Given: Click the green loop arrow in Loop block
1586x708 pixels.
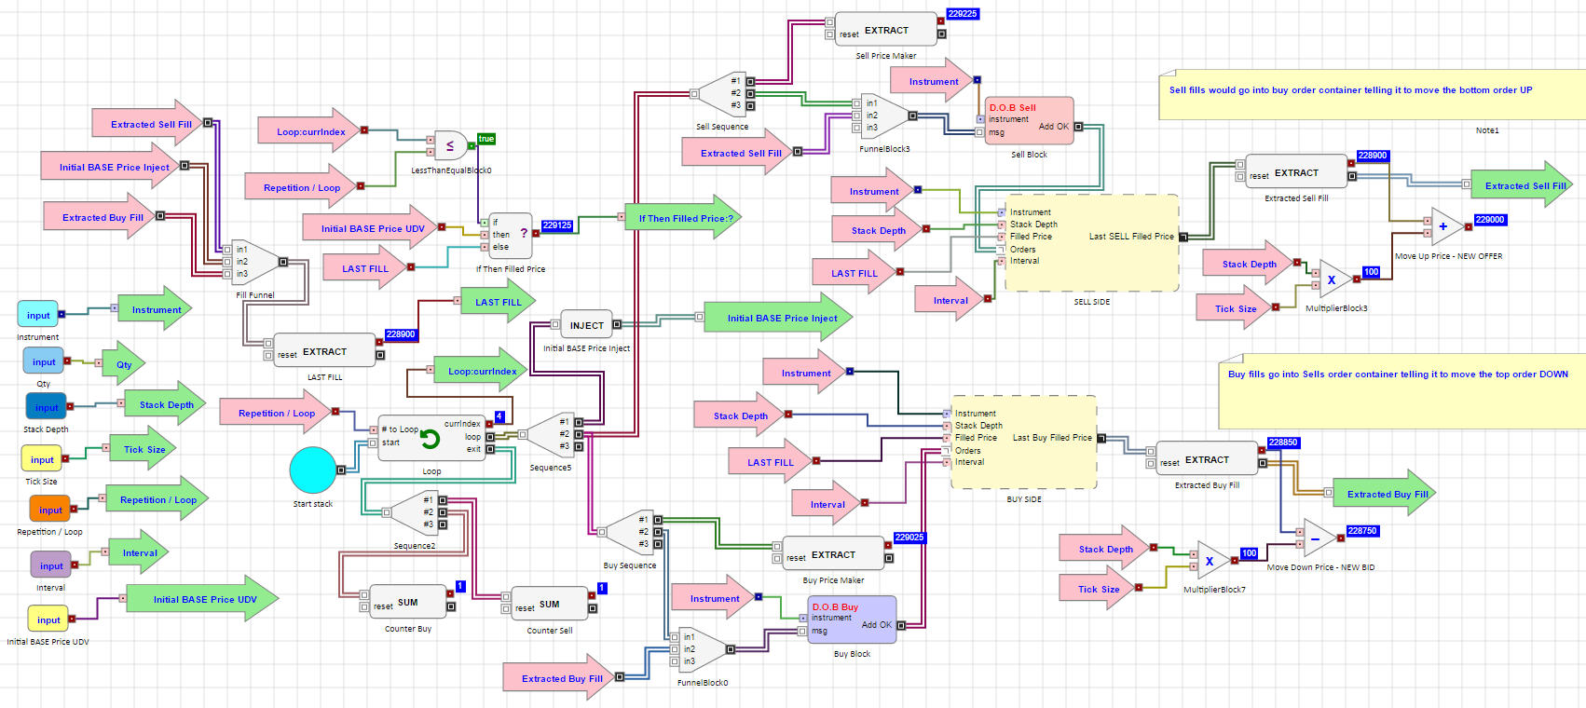Looking at the screenshot, I should pyautogui.click(x=430, y=438).
